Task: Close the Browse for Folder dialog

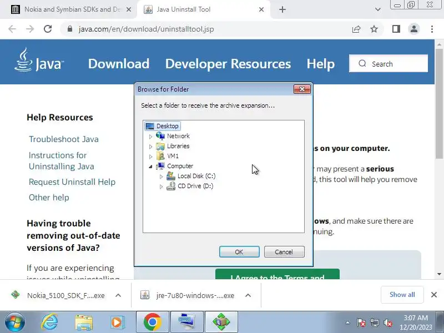Action: [302, 89]
